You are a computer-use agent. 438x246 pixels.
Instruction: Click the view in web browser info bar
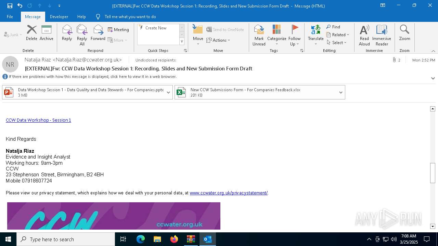tap(93, 77)
